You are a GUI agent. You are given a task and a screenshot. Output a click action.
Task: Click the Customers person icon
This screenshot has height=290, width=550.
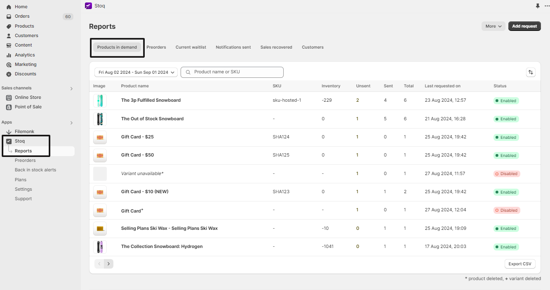click(x=9, y=36)
